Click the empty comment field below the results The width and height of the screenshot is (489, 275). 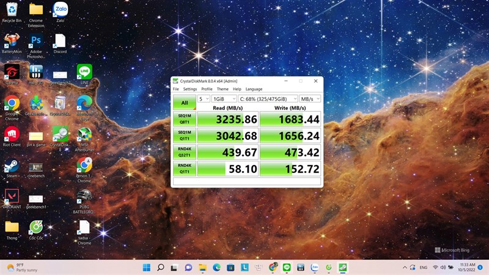[x=247, y=182]
